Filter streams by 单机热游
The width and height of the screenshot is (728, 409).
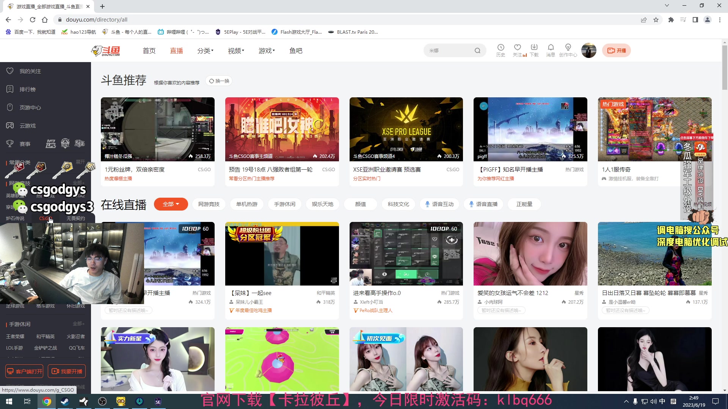pyautogui.click(x=247, y=204)
